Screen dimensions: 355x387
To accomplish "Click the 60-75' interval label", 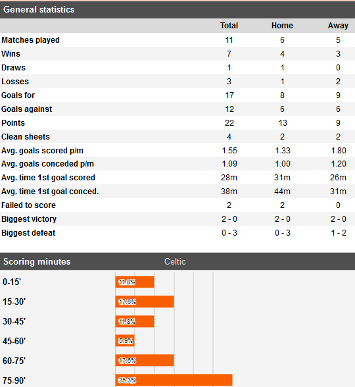I will [14, 361].
